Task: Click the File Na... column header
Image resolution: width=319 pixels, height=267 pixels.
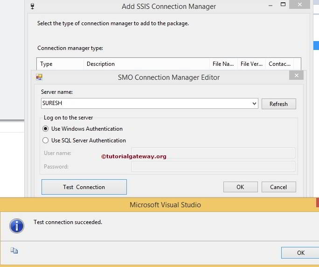Action: [x=223, y=64]
